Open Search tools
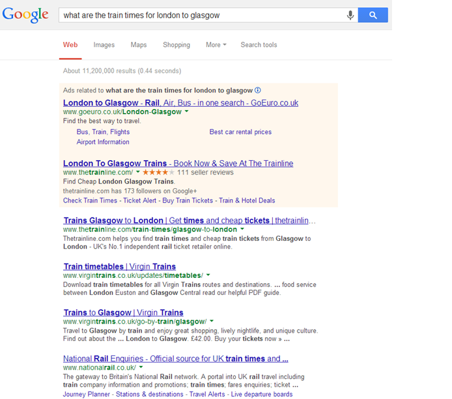 pyautogui.click(x=259, y=45)
